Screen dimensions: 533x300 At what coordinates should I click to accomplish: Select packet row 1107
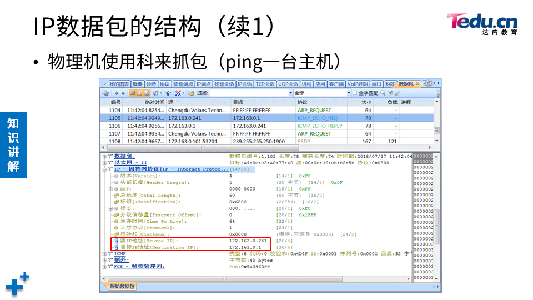coord(267,134)
